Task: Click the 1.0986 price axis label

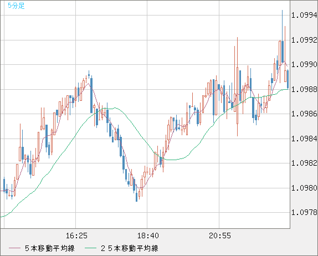Action: pyautogui.click(x=304, y=114)
